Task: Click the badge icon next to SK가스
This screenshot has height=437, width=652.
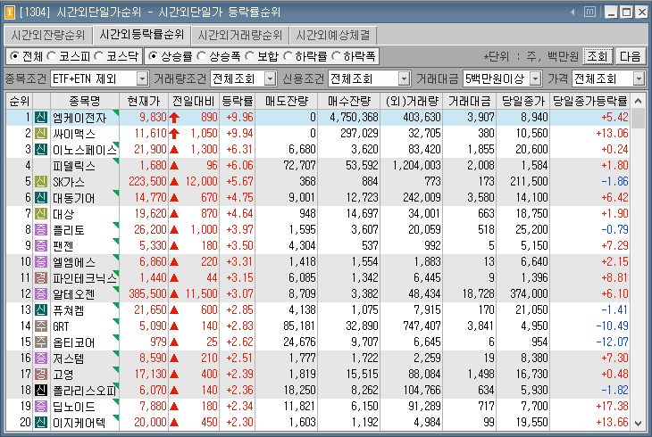Action: point(41,182)
